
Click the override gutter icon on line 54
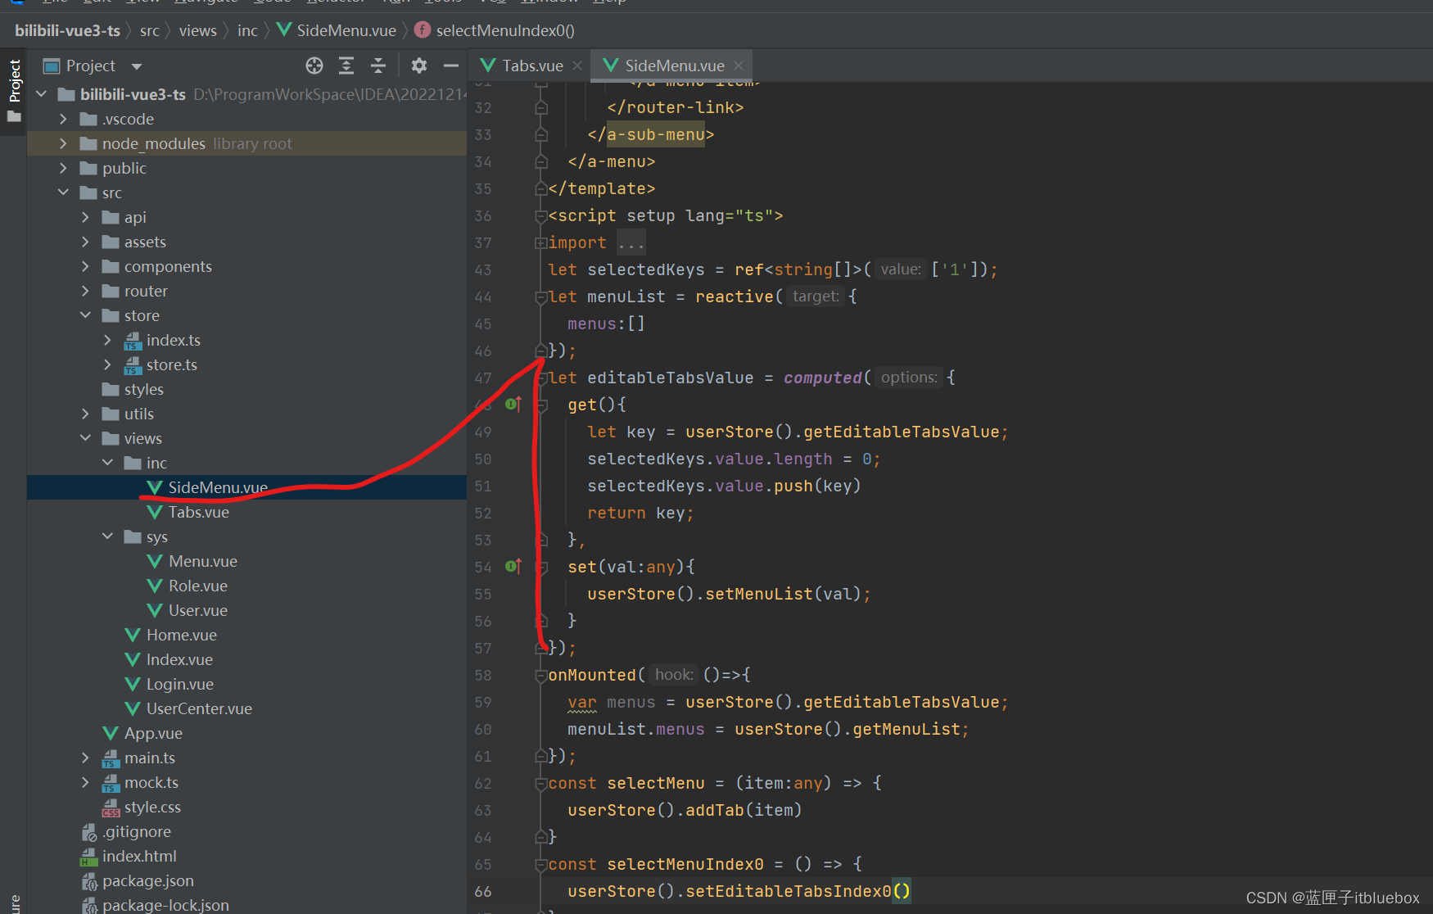pos(513,566)
